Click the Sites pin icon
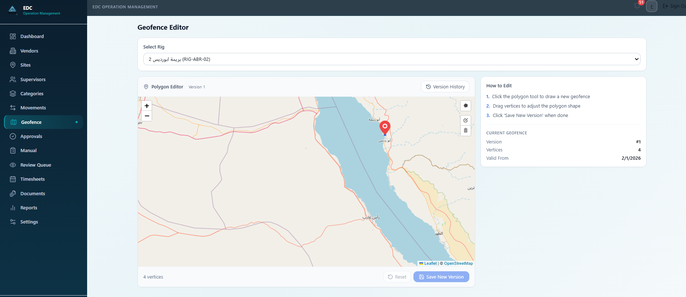This screenshot has height=297, width=686. click(13, 65)
